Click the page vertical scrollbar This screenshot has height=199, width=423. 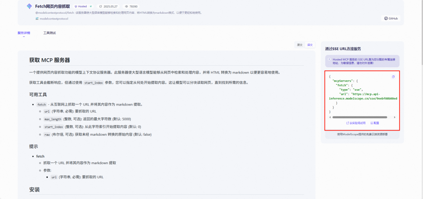(x=422, y=32)
